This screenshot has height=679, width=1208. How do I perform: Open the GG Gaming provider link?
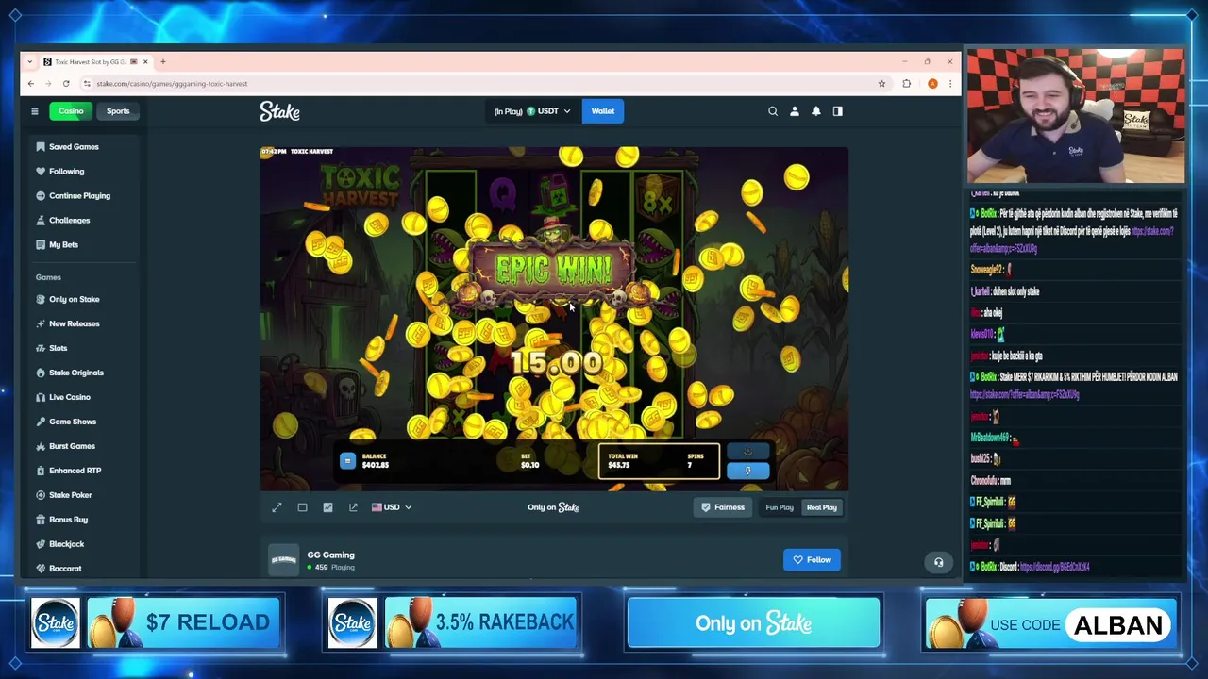pos(330,555)
